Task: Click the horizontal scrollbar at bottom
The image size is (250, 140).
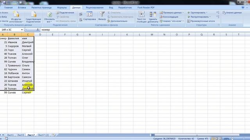Action: point(197,135)
